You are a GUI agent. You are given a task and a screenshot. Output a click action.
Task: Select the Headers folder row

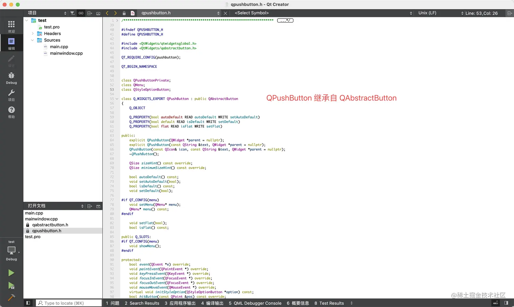coord(63,34)
